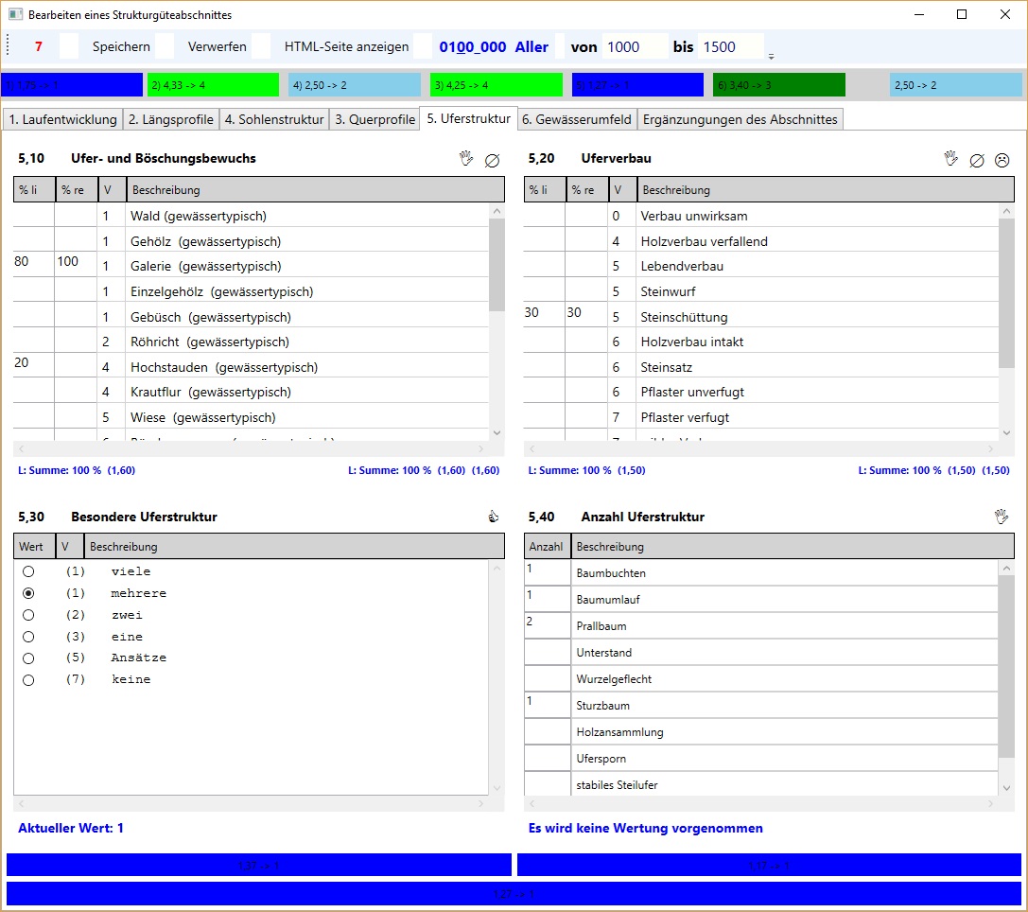
Task: Click the sad face icon for Uferverbau
Action: pos(1002,160)
